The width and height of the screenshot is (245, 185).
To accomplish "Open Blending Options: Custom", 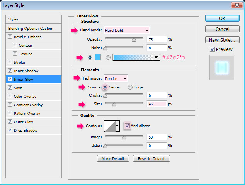I will pos(31,29).
